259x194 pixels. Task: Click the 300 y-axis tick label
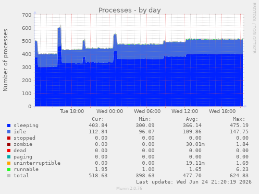coord(27,67)
